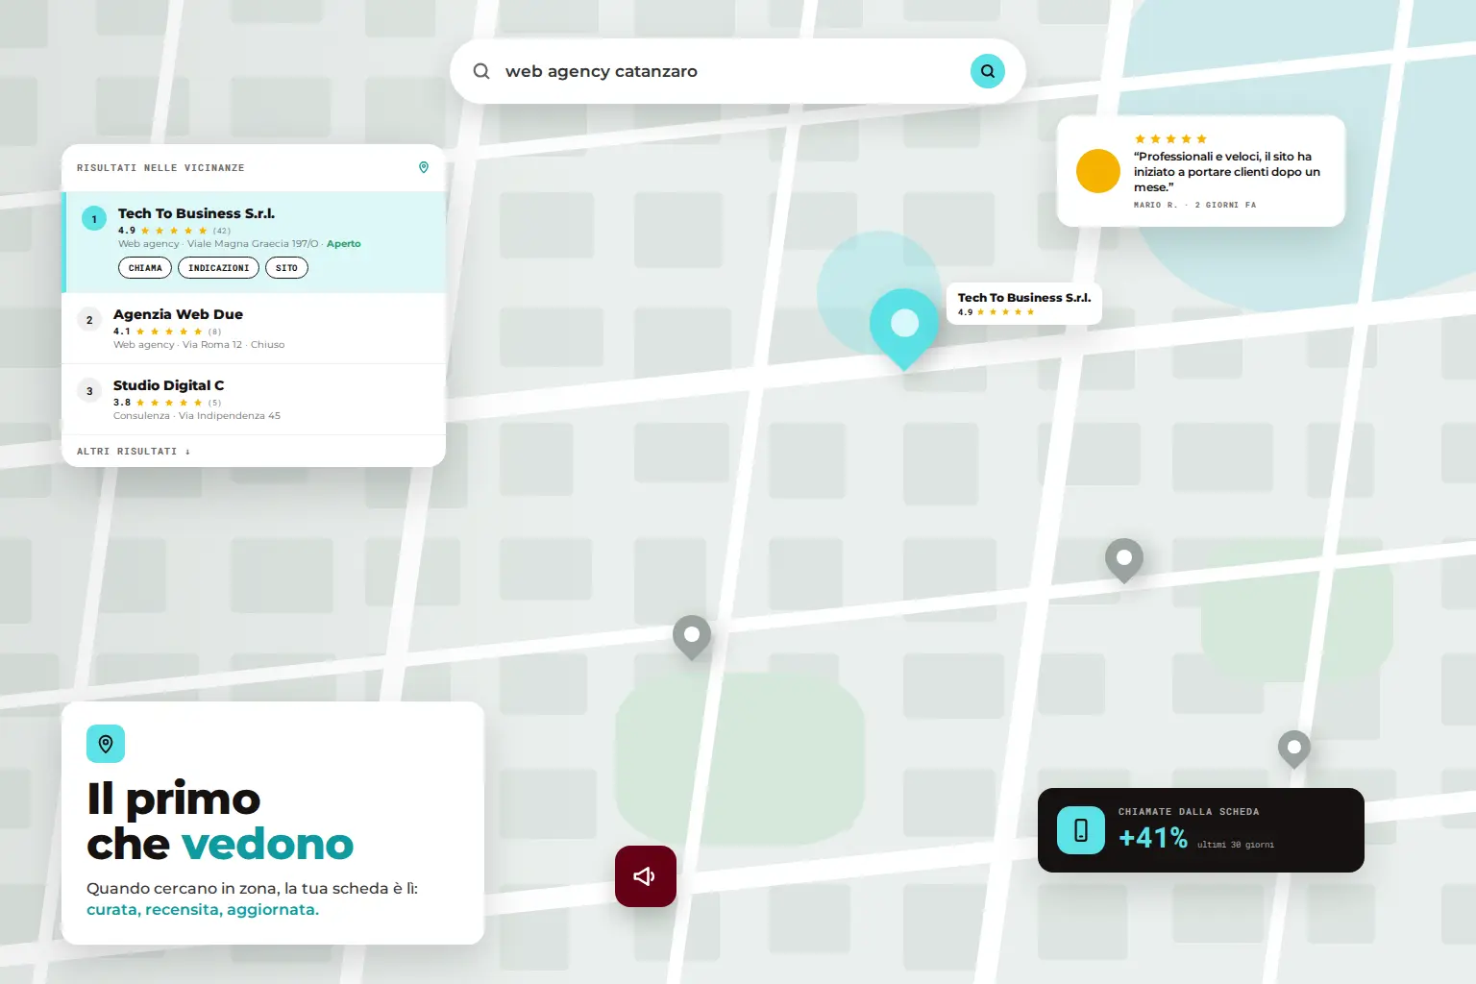Image resolution: width=1476 pixels, height=984 pixels.
Task: Click the gray map pin near review card
Action: point(1124,561)
